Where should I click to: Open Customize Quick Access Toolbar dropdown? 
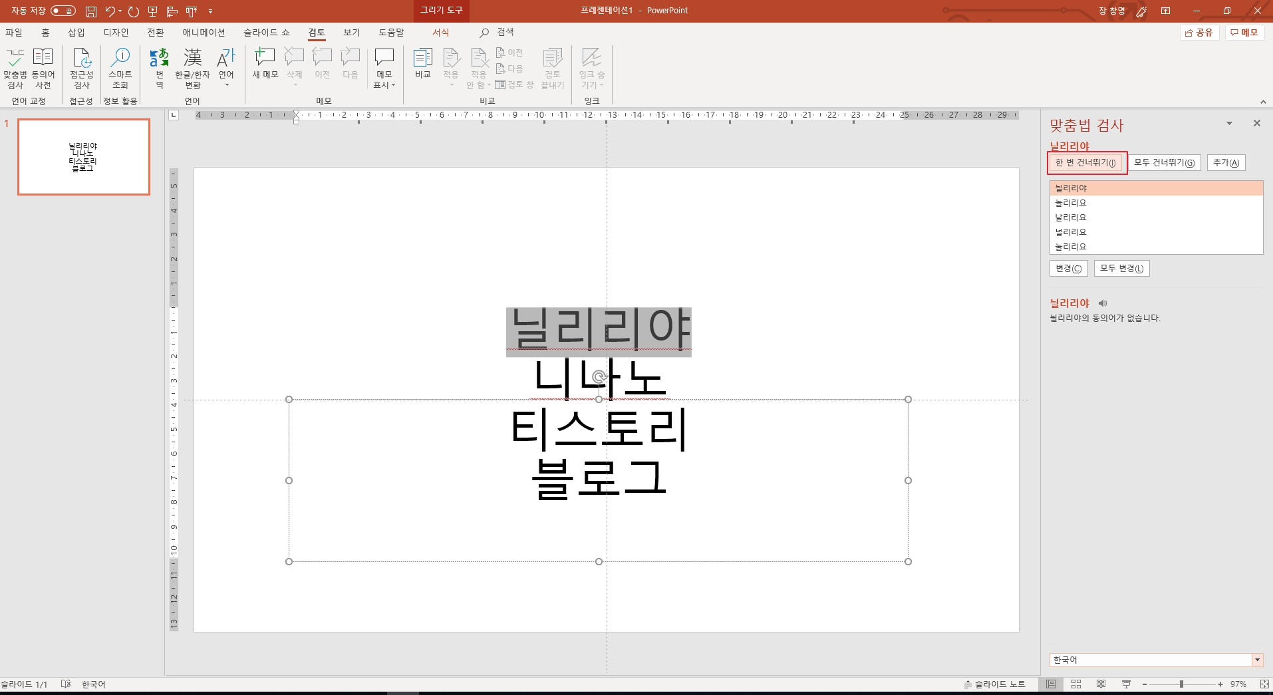tap(210, 11)
